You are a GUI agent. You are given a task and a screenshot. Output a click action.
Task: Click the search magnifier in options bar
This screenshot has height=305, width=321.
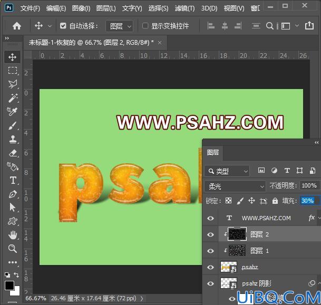click(x=270, y=26)
